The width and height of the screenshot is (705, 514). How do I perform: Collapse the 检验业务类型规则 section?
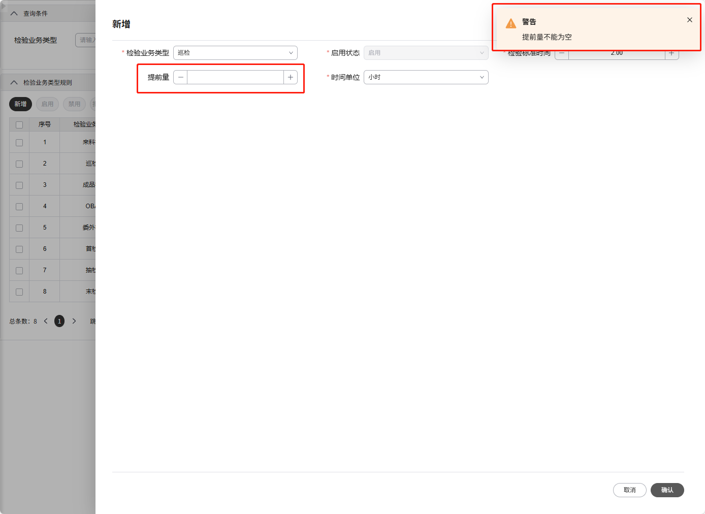[13, 82]
